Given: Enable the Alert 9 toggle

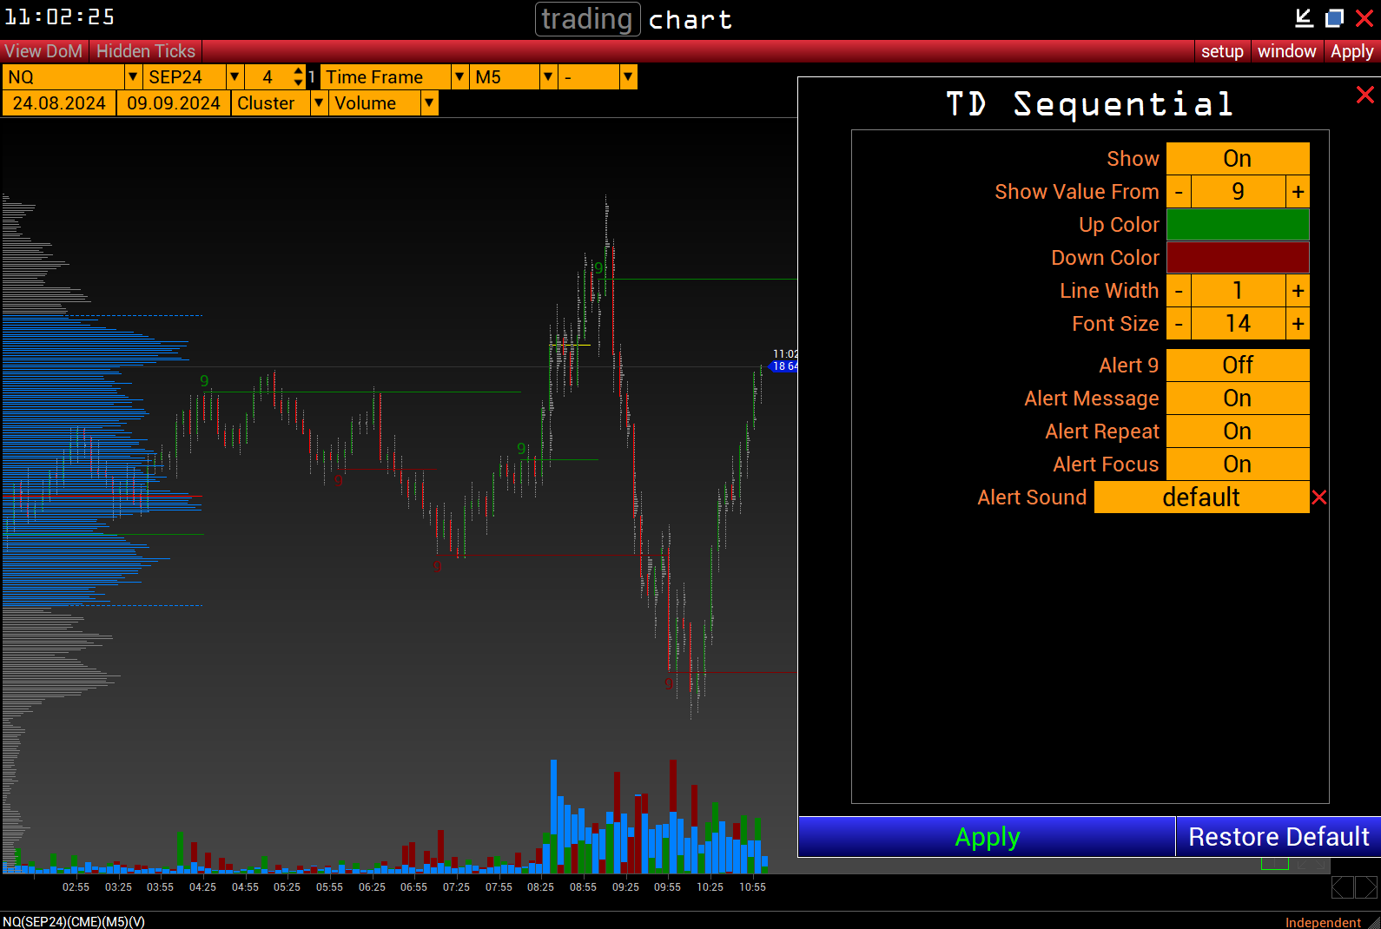Looking at the screenshot, I should click(x=1237, y=366).
